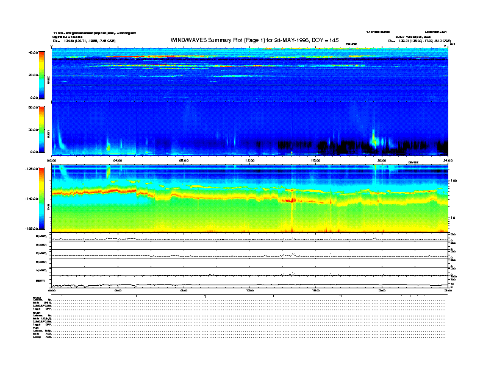Screen dimensions: 483x373
Task: Click the 10 label on TNR right axis
Action: (453, 218)
